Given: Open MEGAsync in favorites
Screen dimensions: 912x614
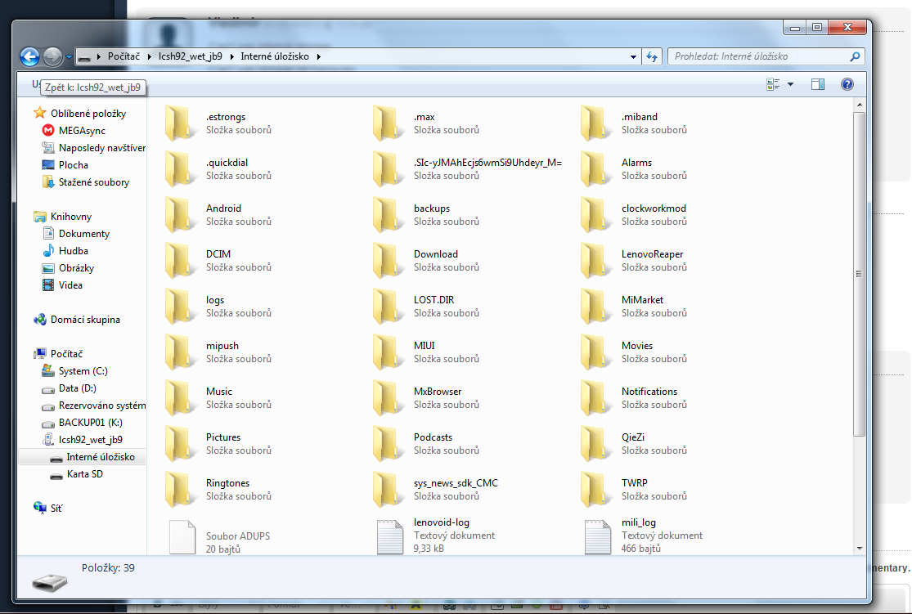Looking at the screenshot, I should [x=82, y=130].
